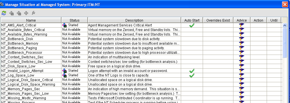Click the fx formula toolbar icon

[x=34, y=13]
